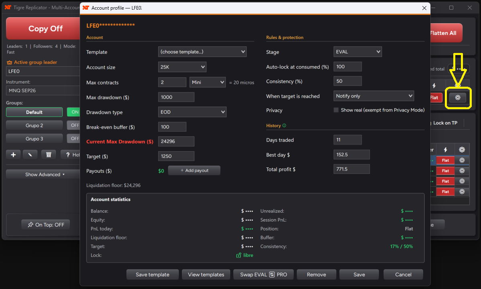Screen dimensions: 481x289
Task: Click the Max drawdown ($) field showing 1000
Action: pos(176,97)
